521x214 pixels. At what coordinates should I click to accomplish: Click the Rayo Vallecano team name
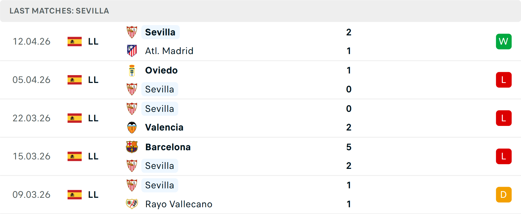179,204
